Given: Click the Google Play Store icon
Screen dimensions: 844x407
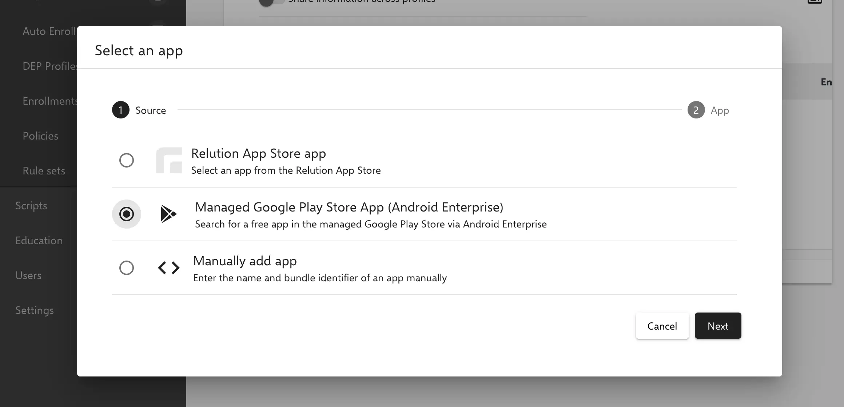Looking at the screenshot, I should [x=169, y=214].
